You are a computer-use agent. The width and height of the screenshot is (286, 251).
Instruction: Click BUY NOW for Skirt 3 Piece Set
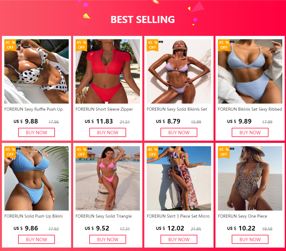[179, 239]
